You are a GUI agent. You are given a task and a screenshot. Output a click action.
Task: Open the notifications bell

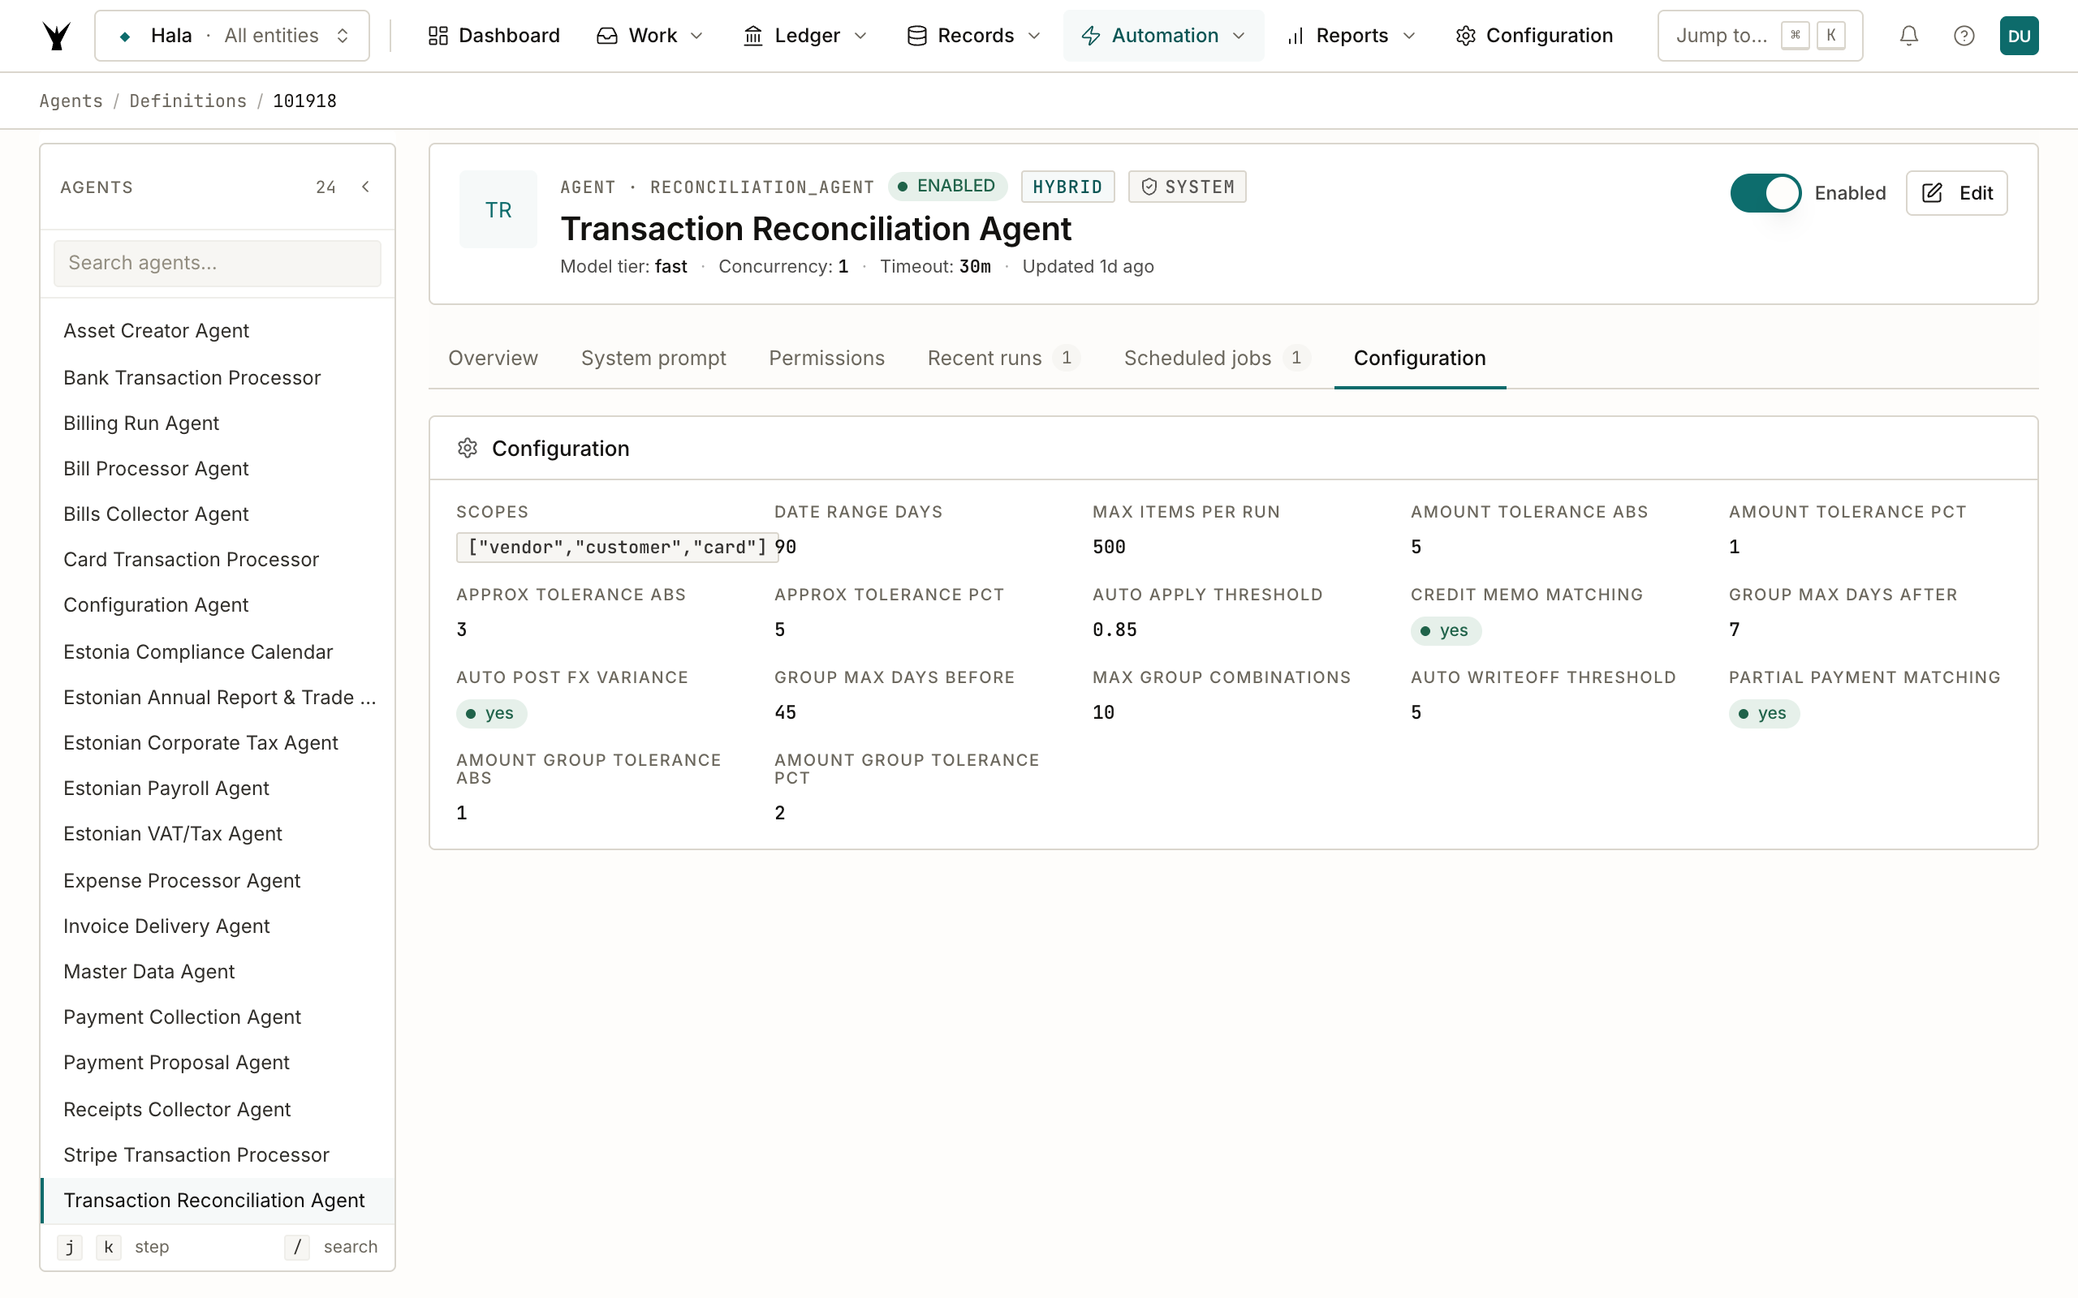[1908, 35]
